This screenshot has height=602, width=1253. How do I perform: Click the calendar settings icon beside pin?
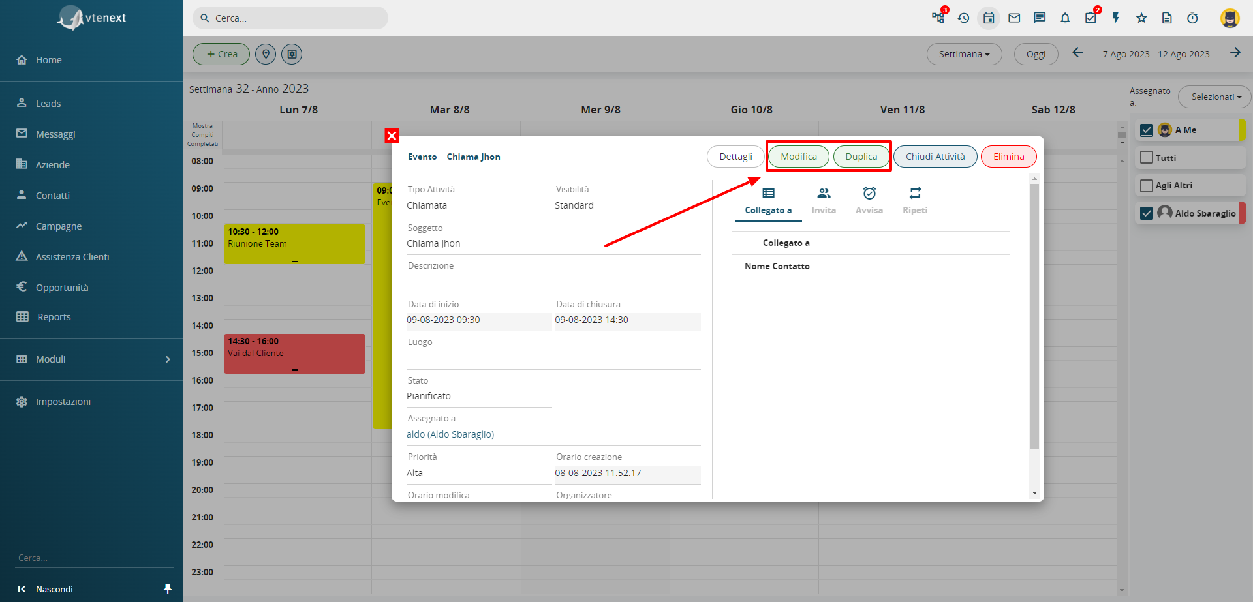pyautogui.click(x=292, y=54)
